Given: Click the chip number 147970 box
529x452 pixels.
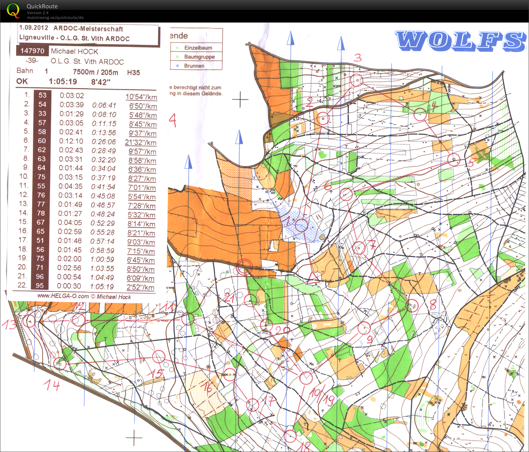Looking at the screenshot, I should click(x=32, y=51).
